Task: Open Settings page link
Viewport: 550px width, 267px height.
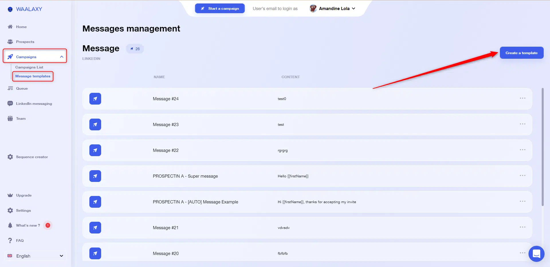Action: click(x=23, y=210)
